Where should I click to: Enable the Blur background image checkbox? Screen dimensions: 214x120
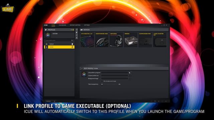(x=102, y=81)
